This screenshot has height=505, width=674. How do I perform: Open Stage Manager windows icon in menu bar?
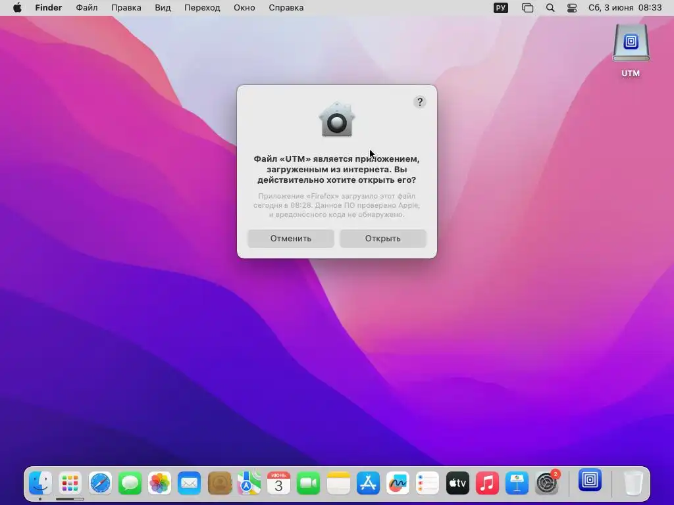(x=527, y=8)
